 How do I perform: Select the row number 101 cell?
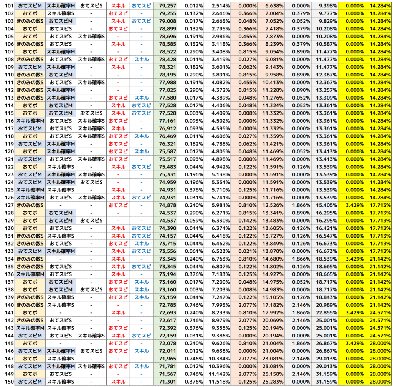click(8, 6)
